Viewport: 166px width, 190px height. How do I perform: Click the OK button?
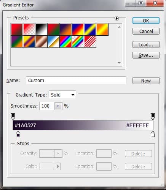pos(146,21)
